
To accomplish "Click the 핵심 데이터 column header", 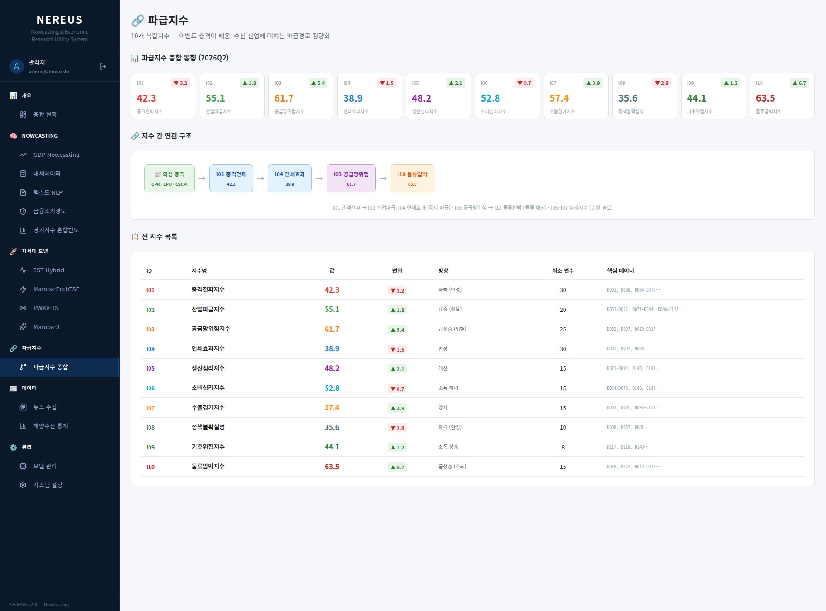I will point(620,271).
